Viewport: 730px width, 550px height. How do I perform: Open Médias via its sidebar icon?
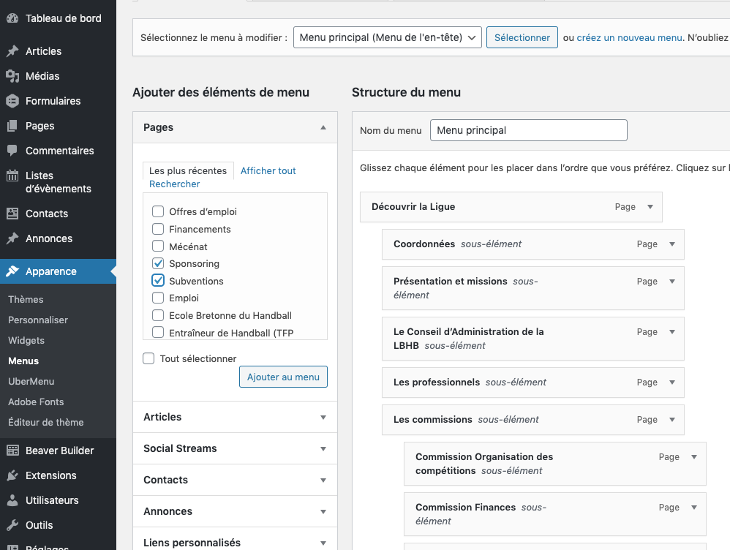coord(12,76)
